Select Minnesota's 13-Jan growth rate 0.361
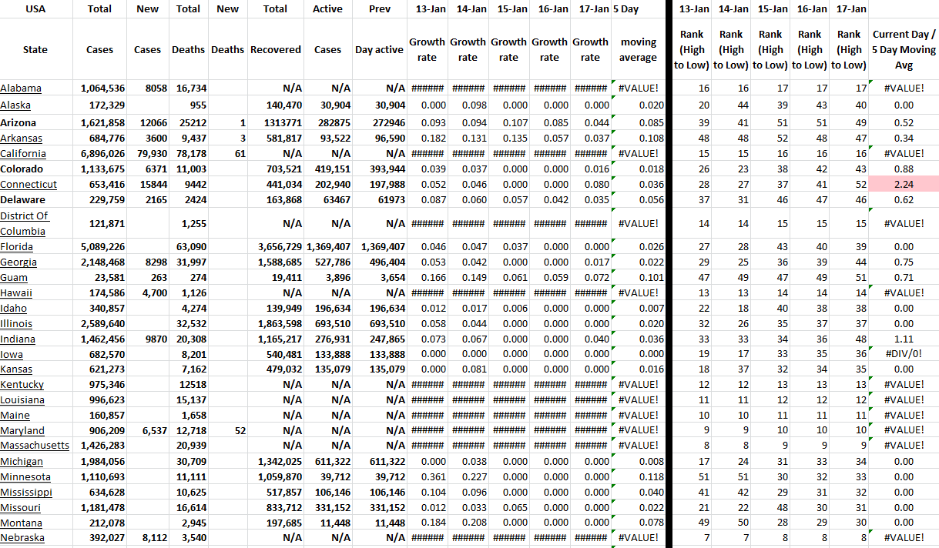The width and height of the screenshot is (939, 548). tap(427, 477)
